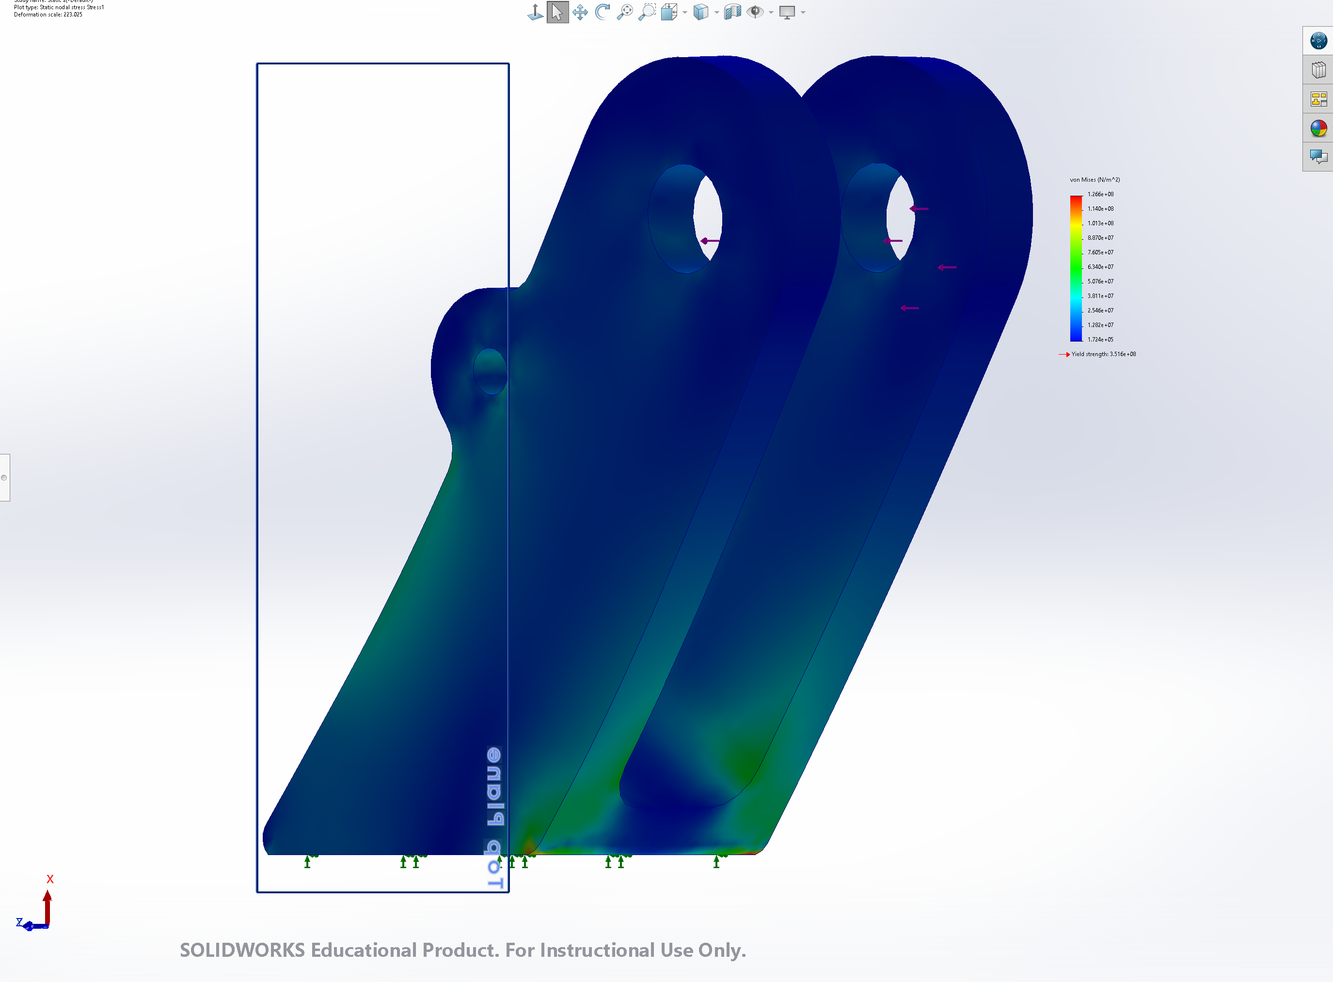Click the red X axis of the triad
1333x982 pixels.
coord(48,907)
